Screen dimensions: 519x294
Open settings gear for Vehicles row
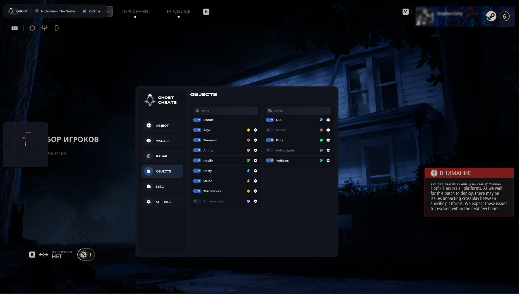coord(328,161)
